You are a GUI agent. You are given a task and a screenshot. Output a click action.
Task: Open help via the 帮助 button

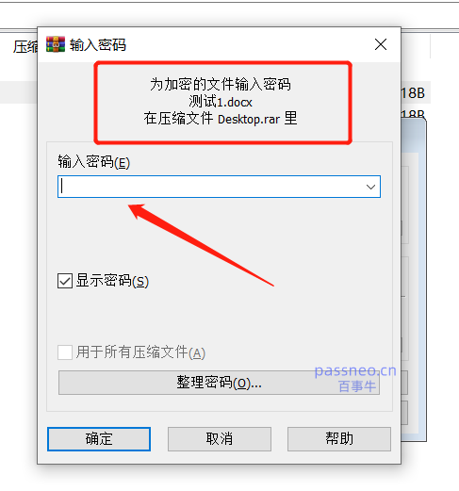coord(339,439)
